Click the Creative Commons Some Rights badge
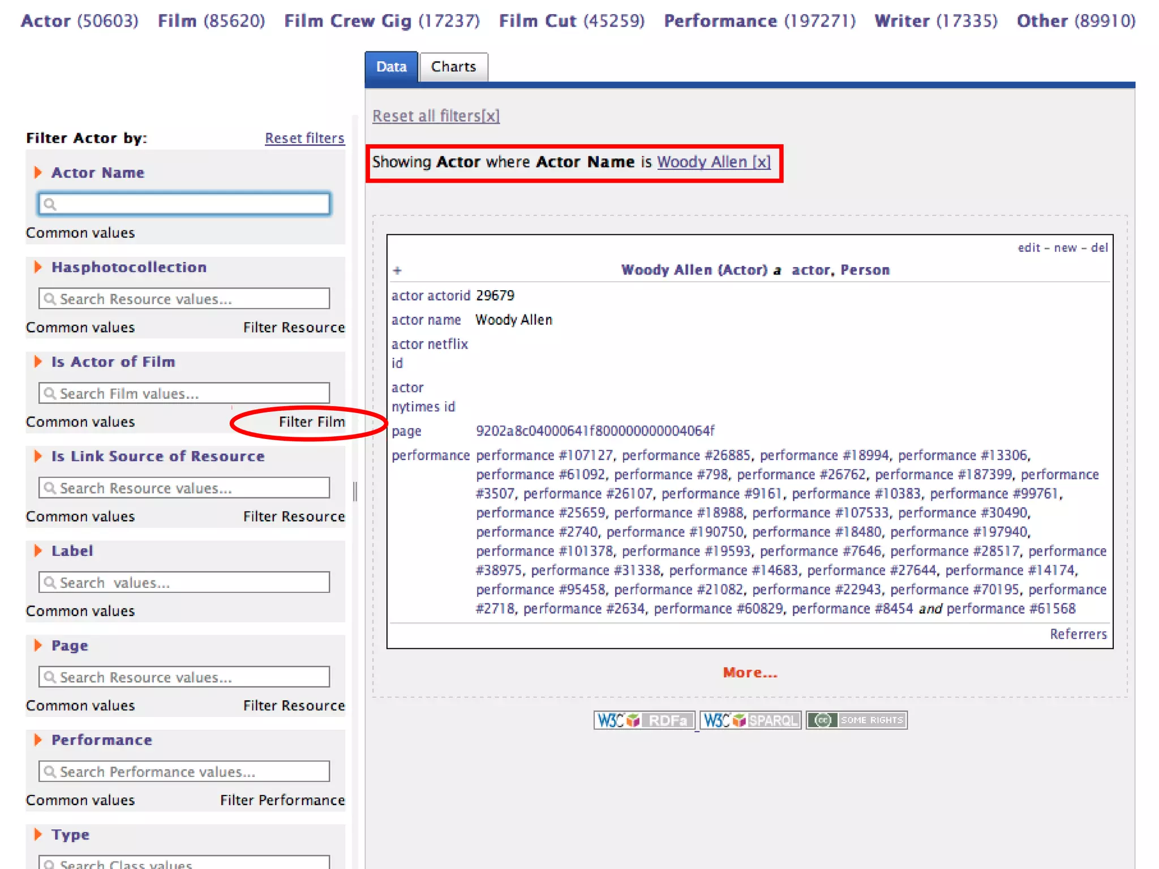The image size is (1159, 869). [x=856, y=720]
